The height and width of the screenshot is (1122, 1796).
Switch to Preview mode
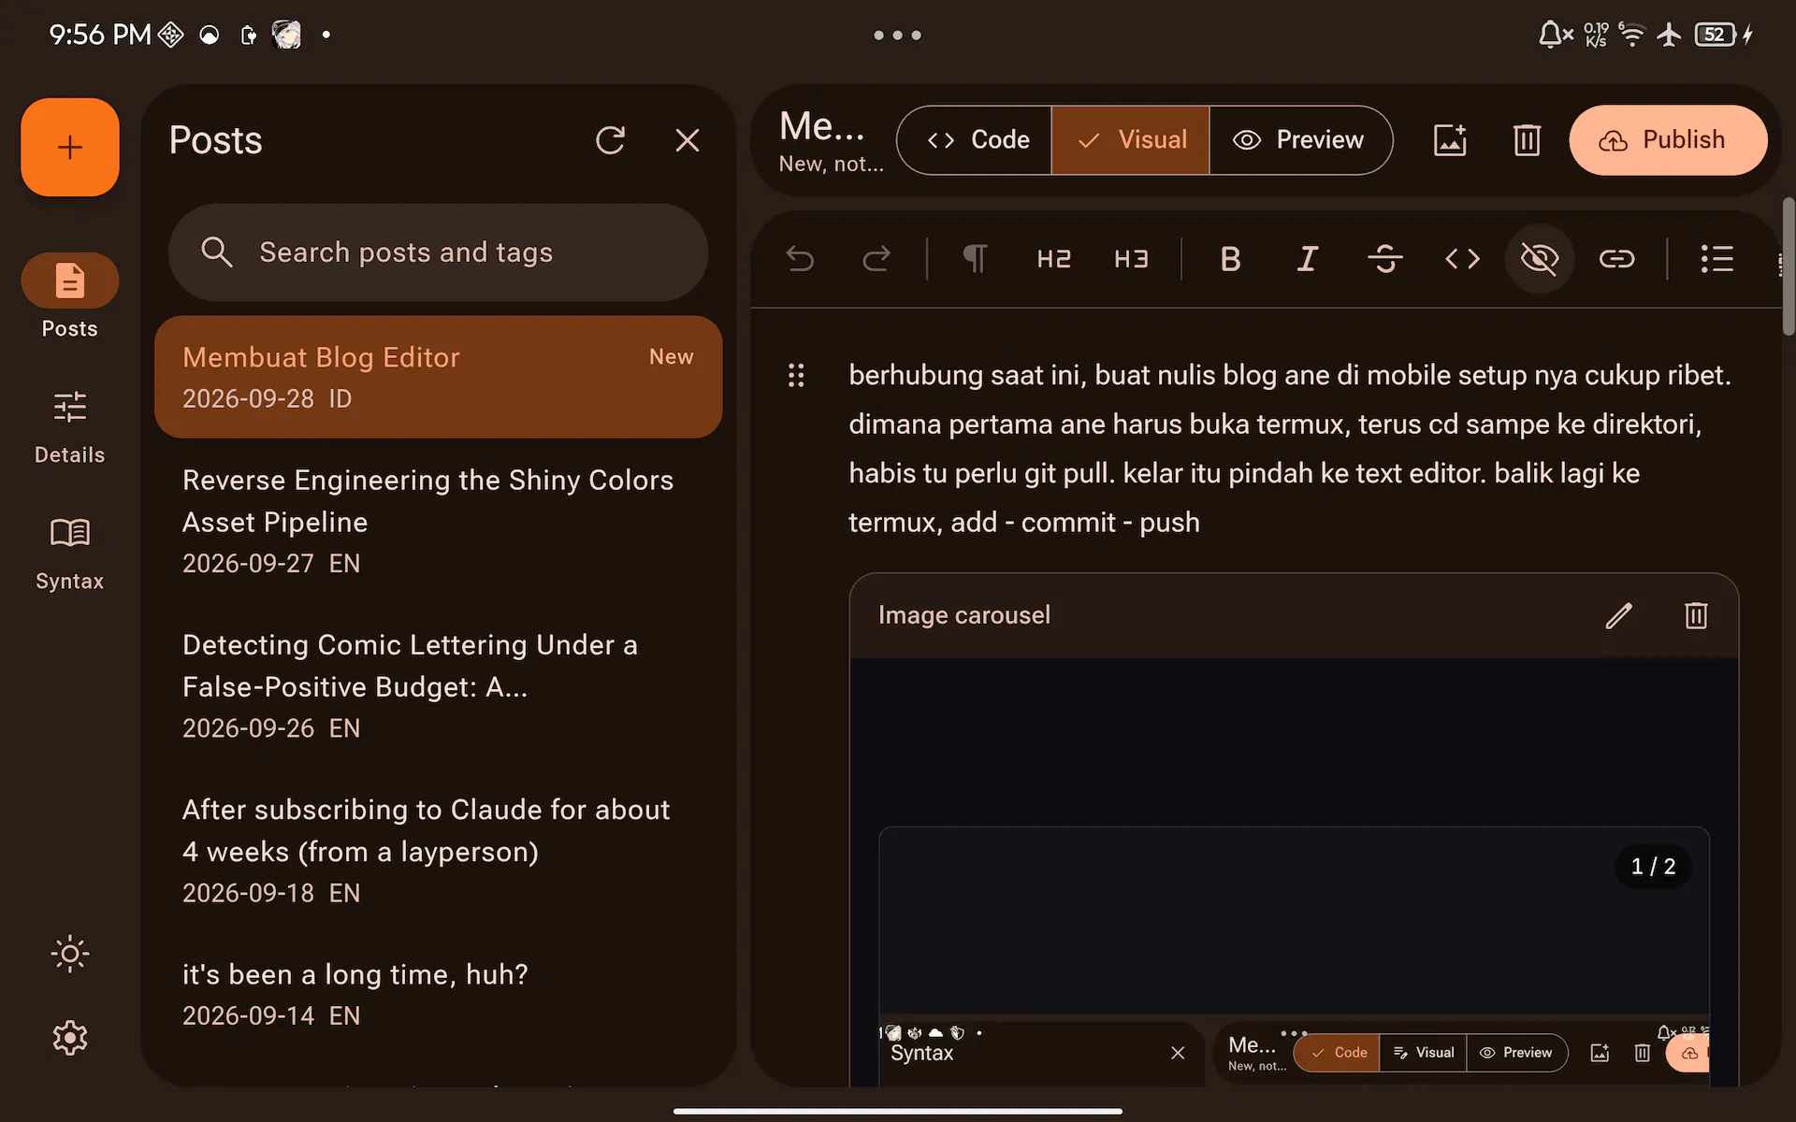(x=1300, y=140)
